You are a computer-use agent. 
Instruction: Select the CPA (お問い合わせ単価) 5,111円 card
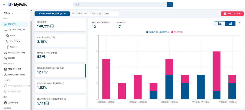click(60, 102)
